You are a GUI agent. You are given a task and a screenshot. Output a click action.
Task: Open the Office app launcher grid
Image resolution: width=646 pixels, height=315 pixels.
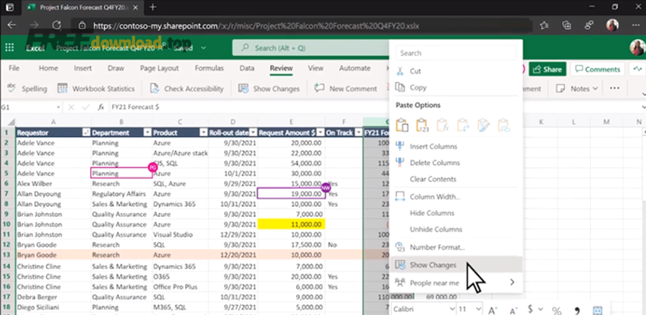pos(9,48)
